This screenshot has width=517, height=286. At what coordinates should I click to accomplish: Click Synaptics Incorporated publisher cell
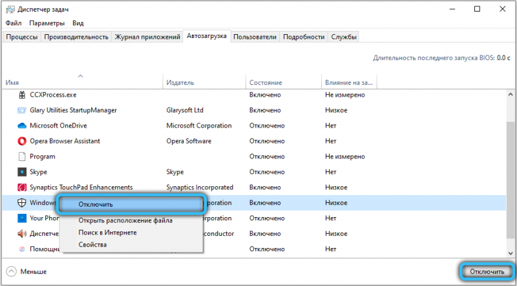200,187
